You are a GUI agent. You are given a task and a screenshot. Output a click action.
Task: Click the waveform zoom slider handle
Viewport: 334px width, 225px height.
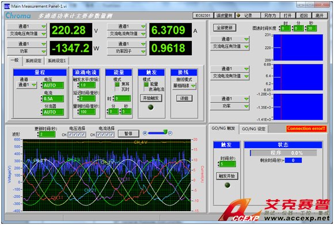click(165, 132)
